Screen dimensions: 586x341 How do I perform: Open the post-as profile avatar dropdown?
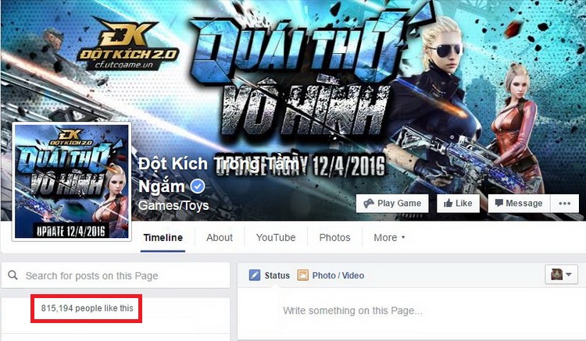(561, 275)
